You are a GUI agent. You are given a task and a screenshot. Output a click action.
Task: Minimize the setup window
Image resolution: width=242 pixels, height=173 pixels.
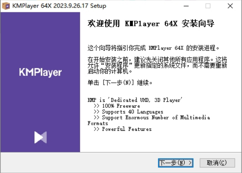click(186, 6)
